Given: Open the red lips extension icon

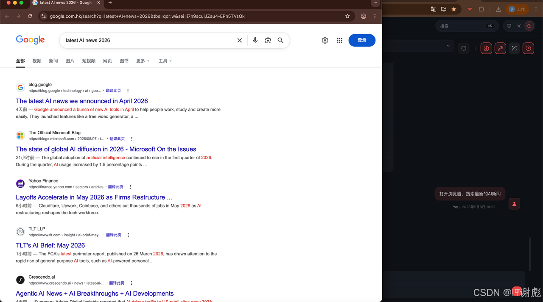Looking at the screenshot, I should pos(470,9).
